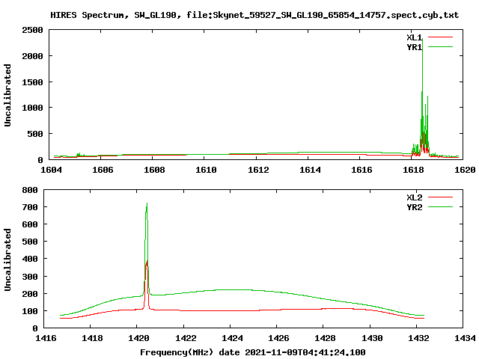The height and width of the screenshot is (359, 479).
Task: Click the green YR1 legend line sample
Action: click(440, 47)
